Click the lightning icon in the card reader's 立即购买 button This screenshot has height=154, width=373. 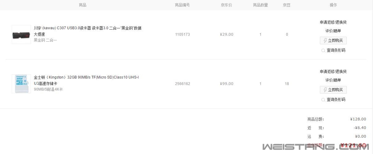[x=325, y=40]
